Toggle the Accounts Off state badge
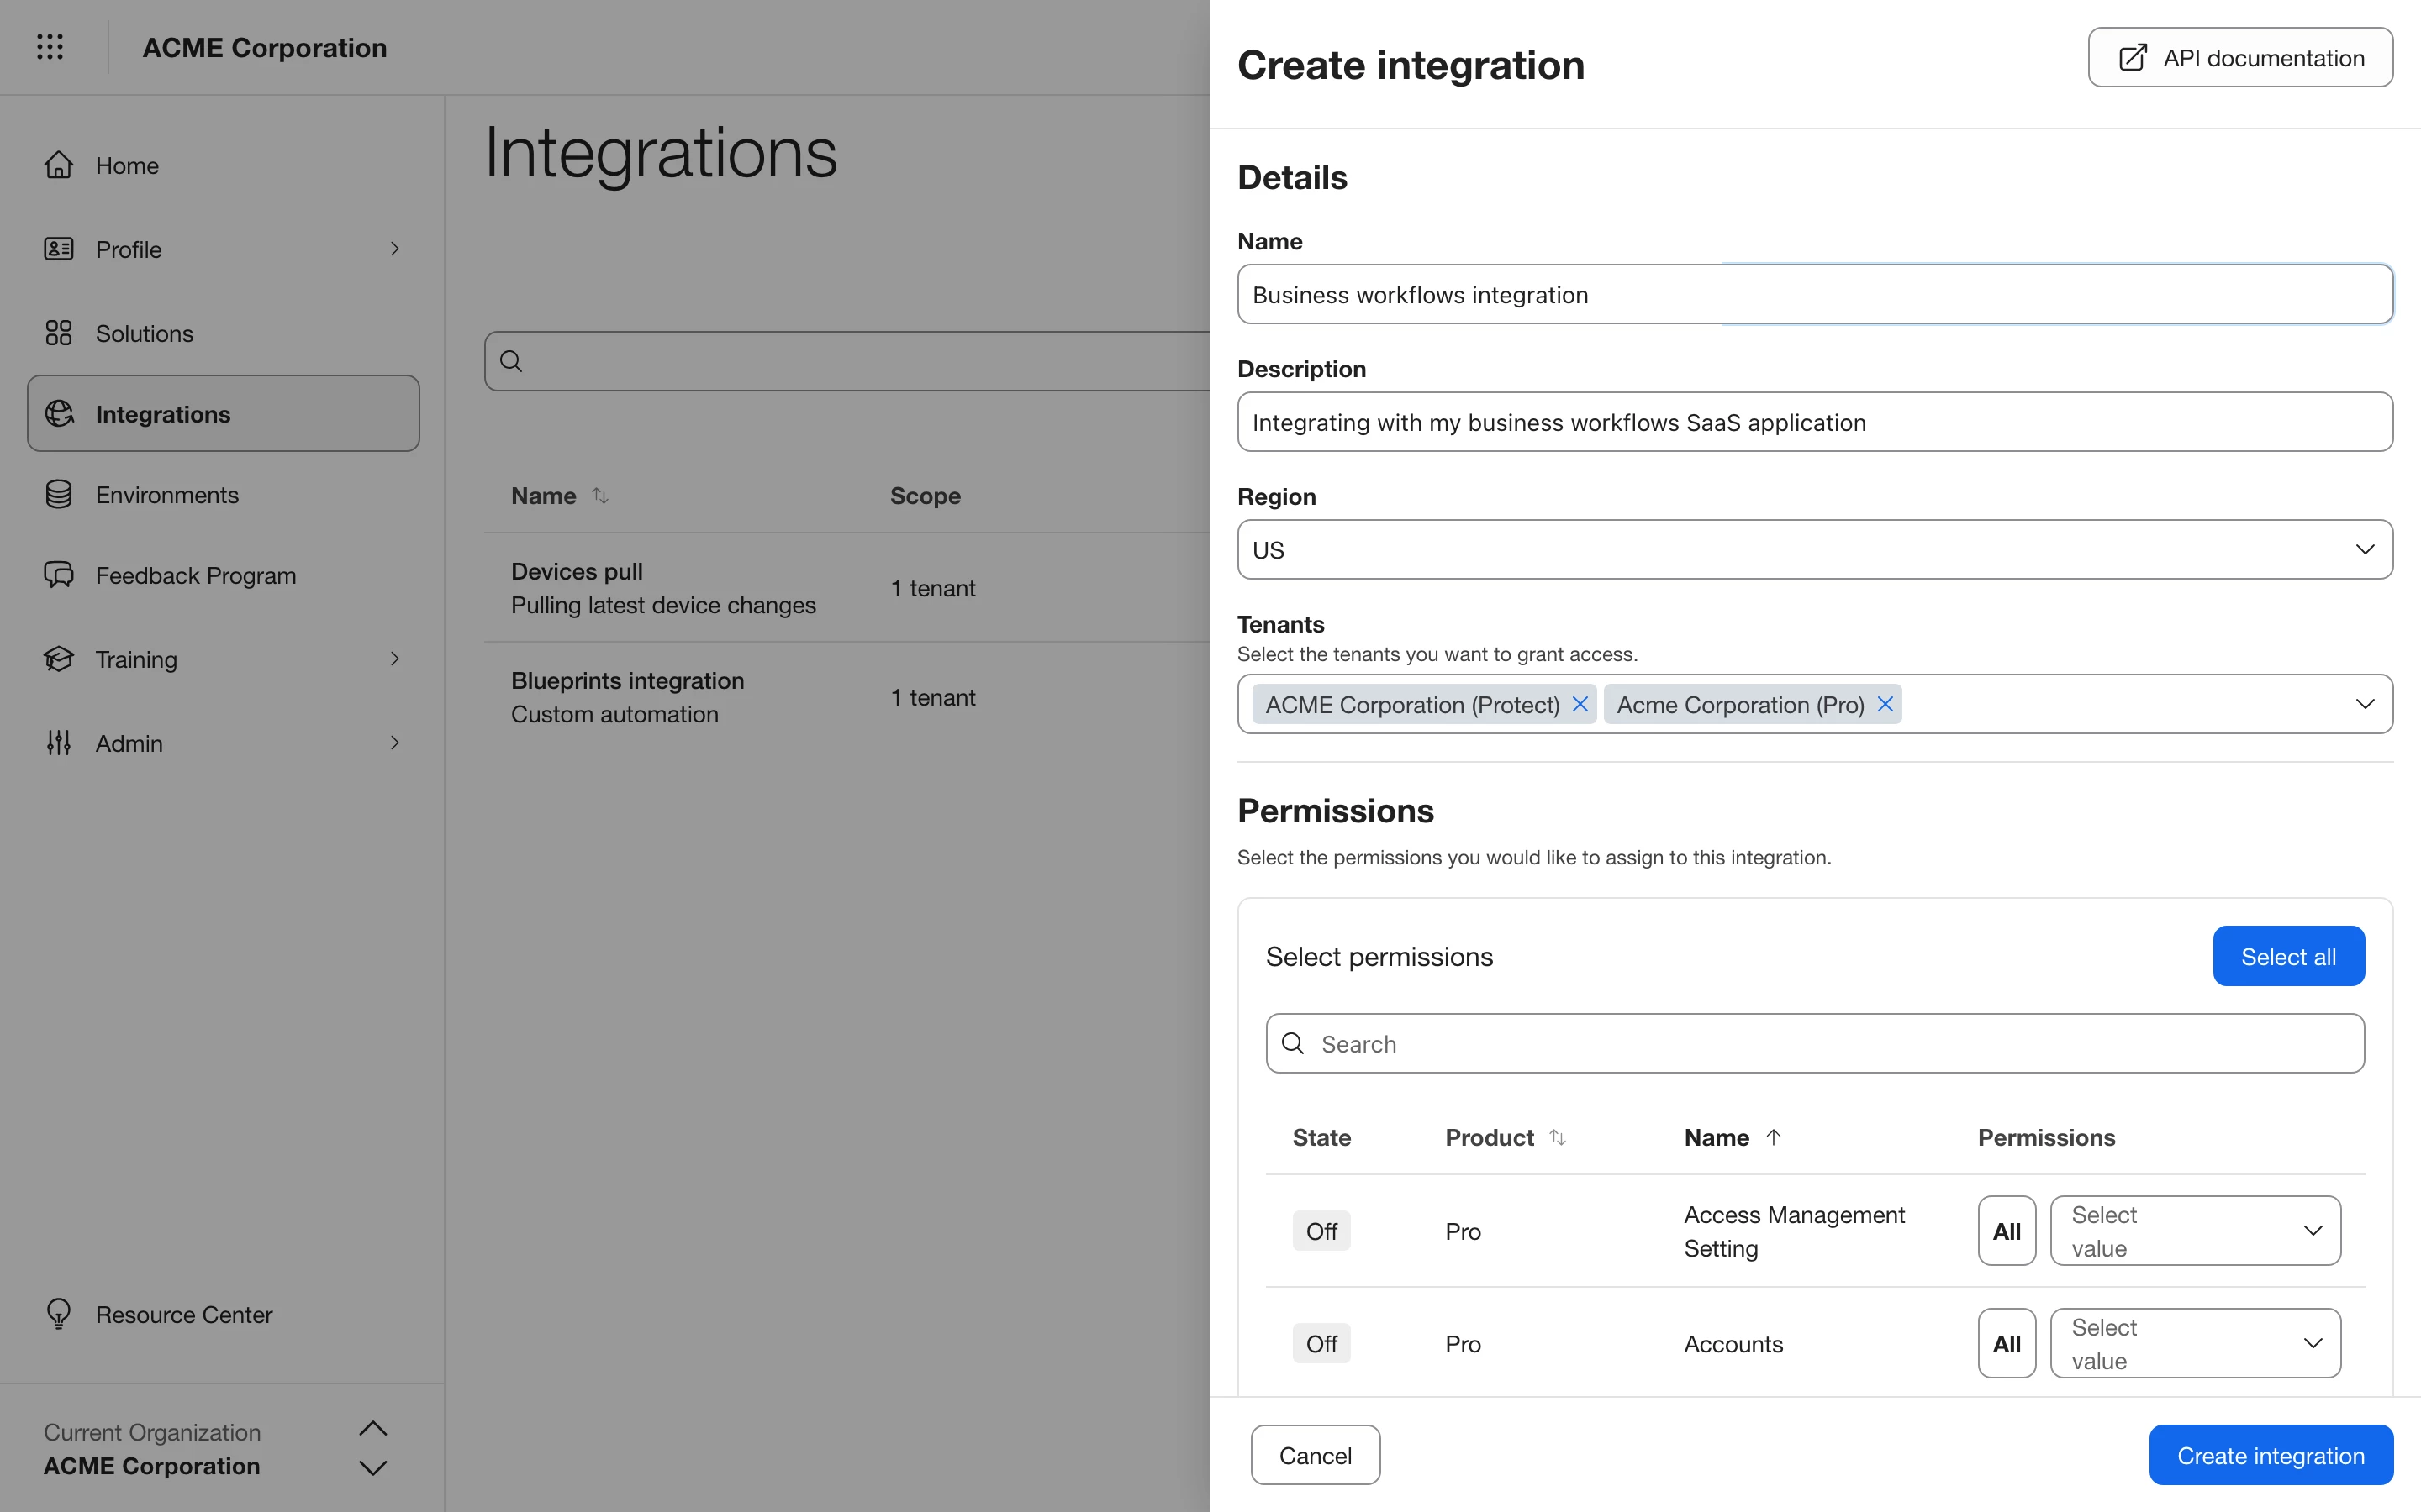2421x1512 pixels. 1321,1343
